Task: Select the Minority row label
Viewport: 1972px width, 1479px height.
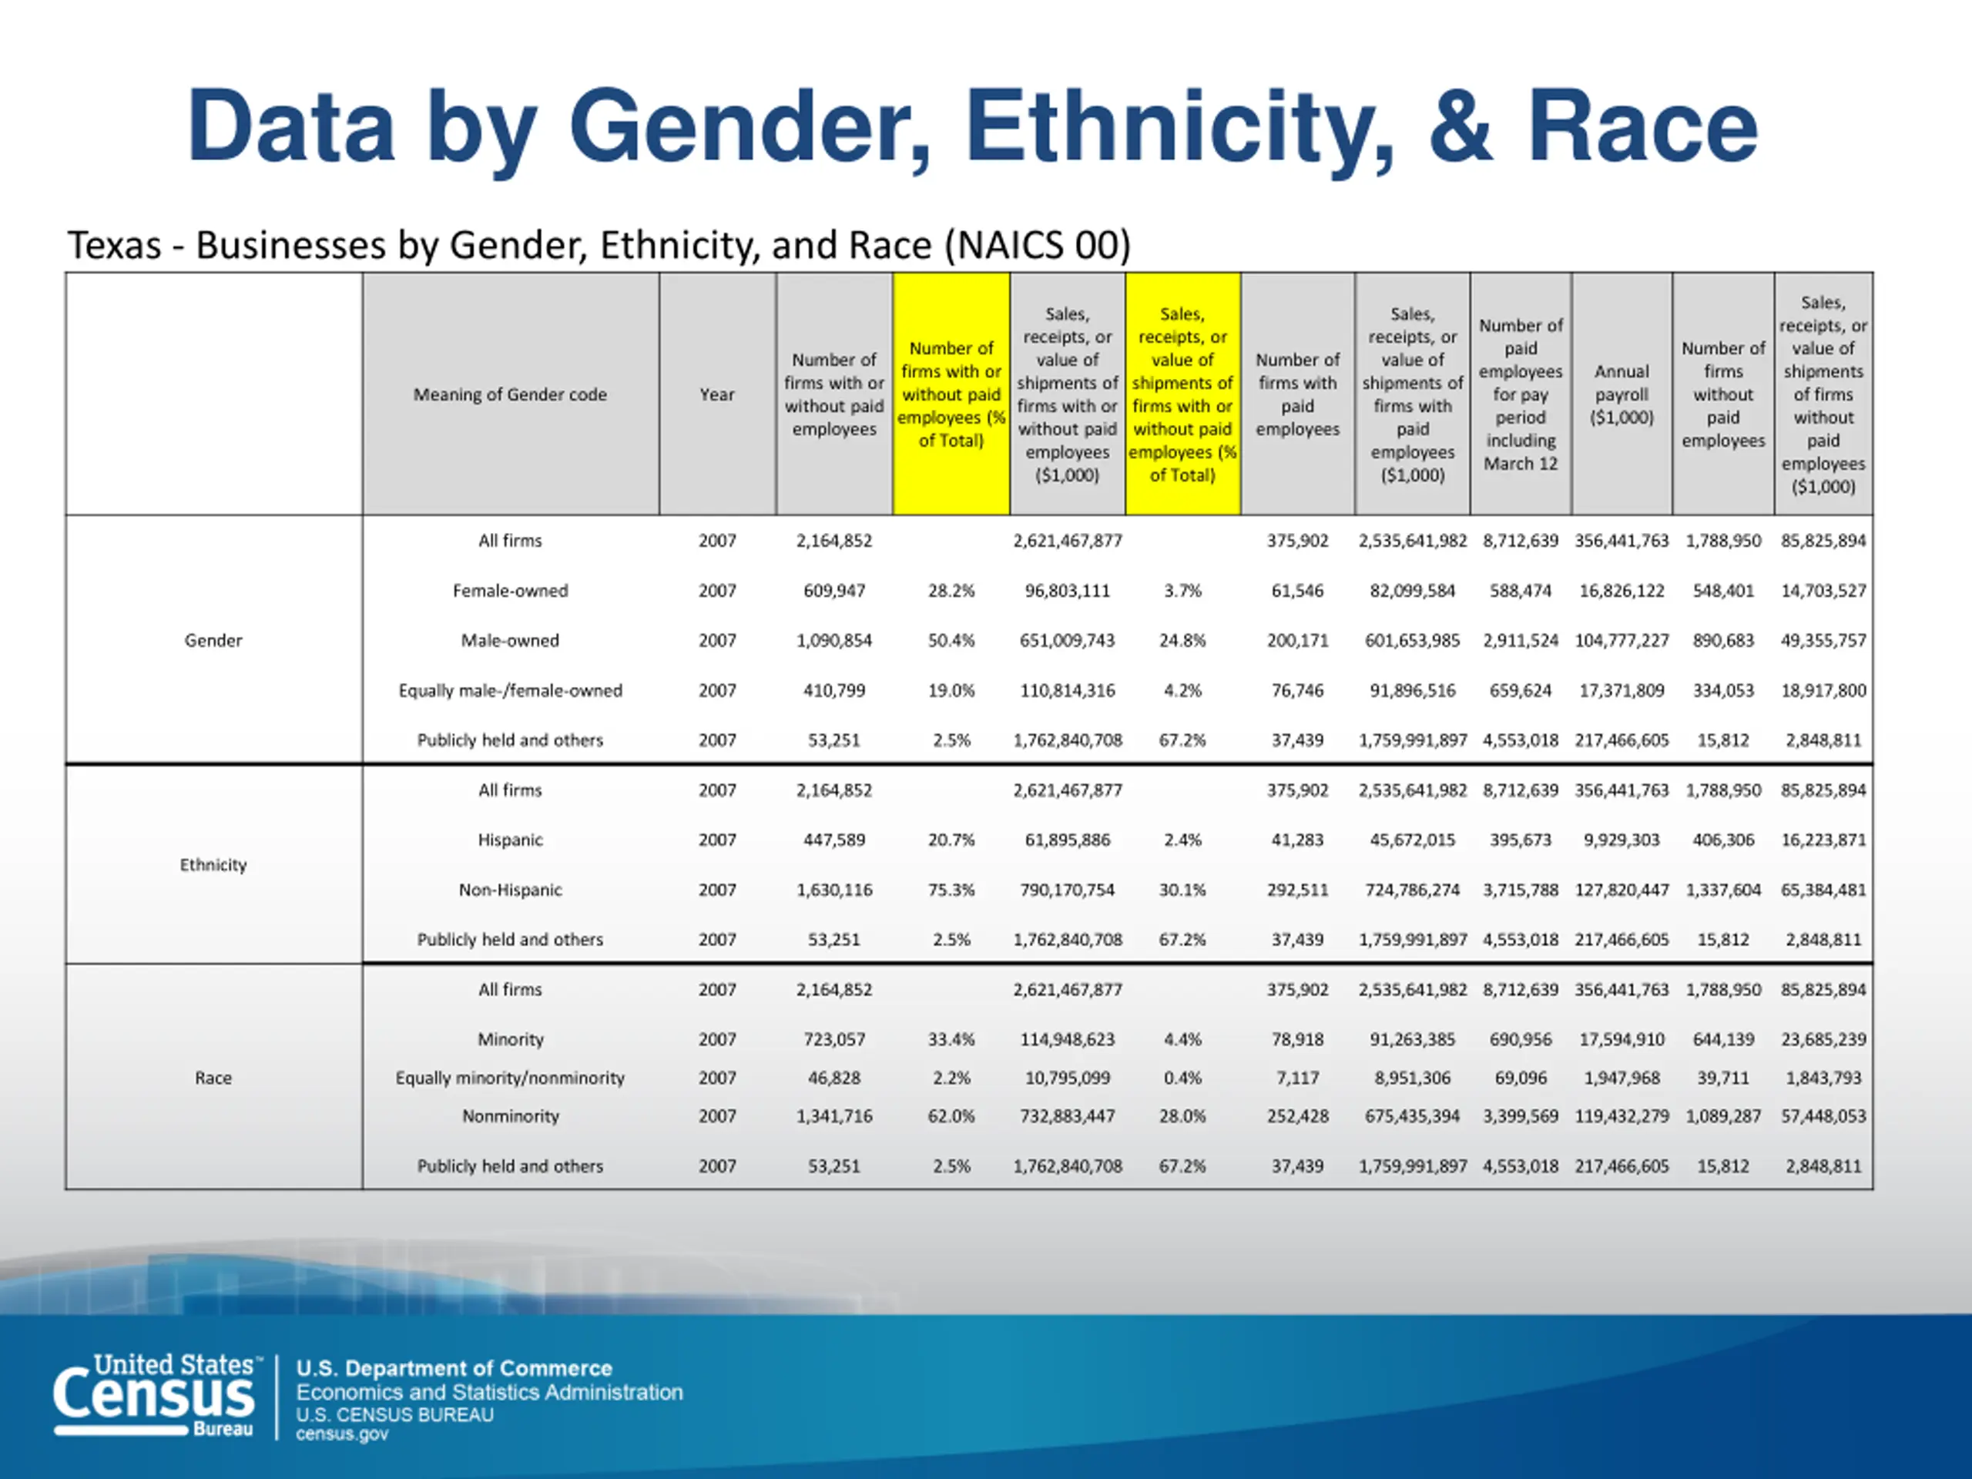Action: coord(510,1039)
